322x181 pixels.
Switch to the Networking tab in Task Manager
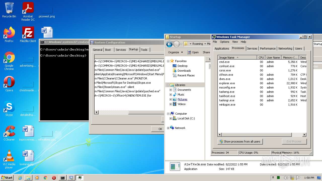tap(285, 49)
